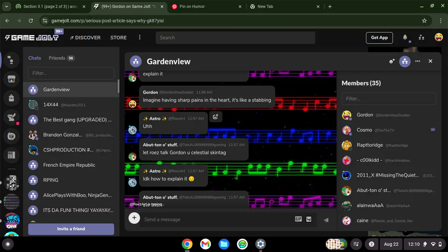This screenshot has height=252, width=448.
Task: Focus the Game Jolt Search field
Action: pos(235,37)
